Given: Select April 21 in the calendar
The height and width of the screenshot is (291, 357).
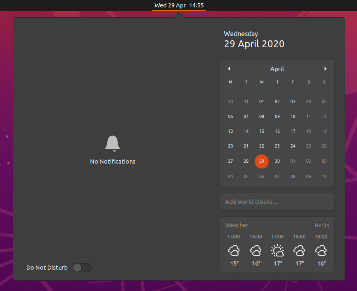Looking at the screenshot, I should click(246, 146).
